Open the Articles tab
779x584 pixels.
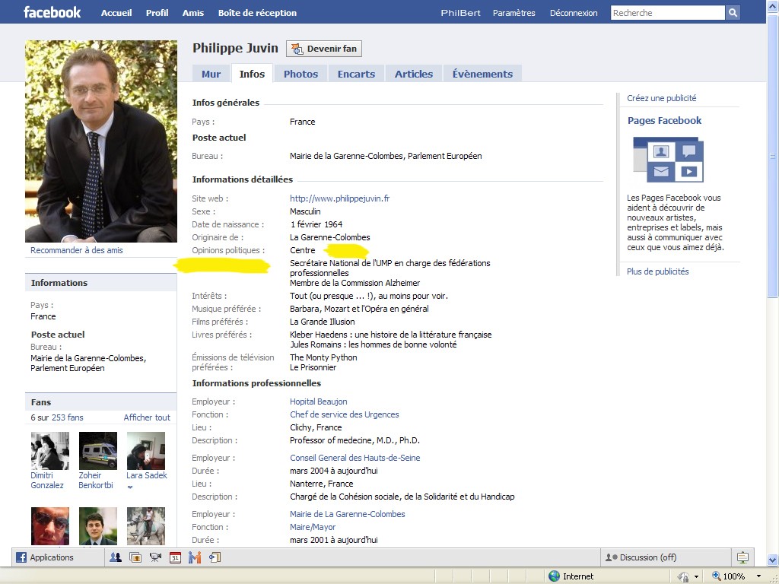click(x=414, y=74)
